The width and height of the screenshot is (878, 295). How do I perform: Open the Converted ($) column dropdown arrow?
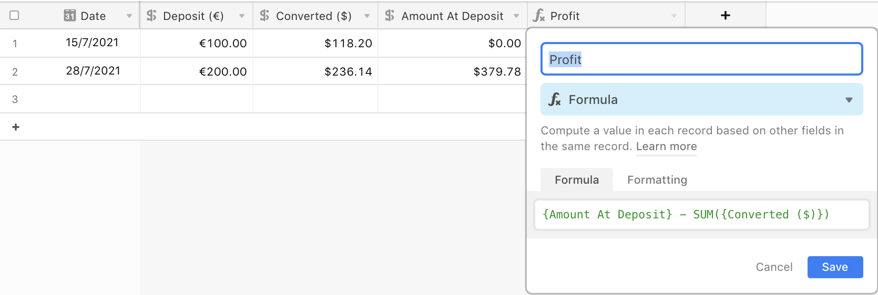367,16
